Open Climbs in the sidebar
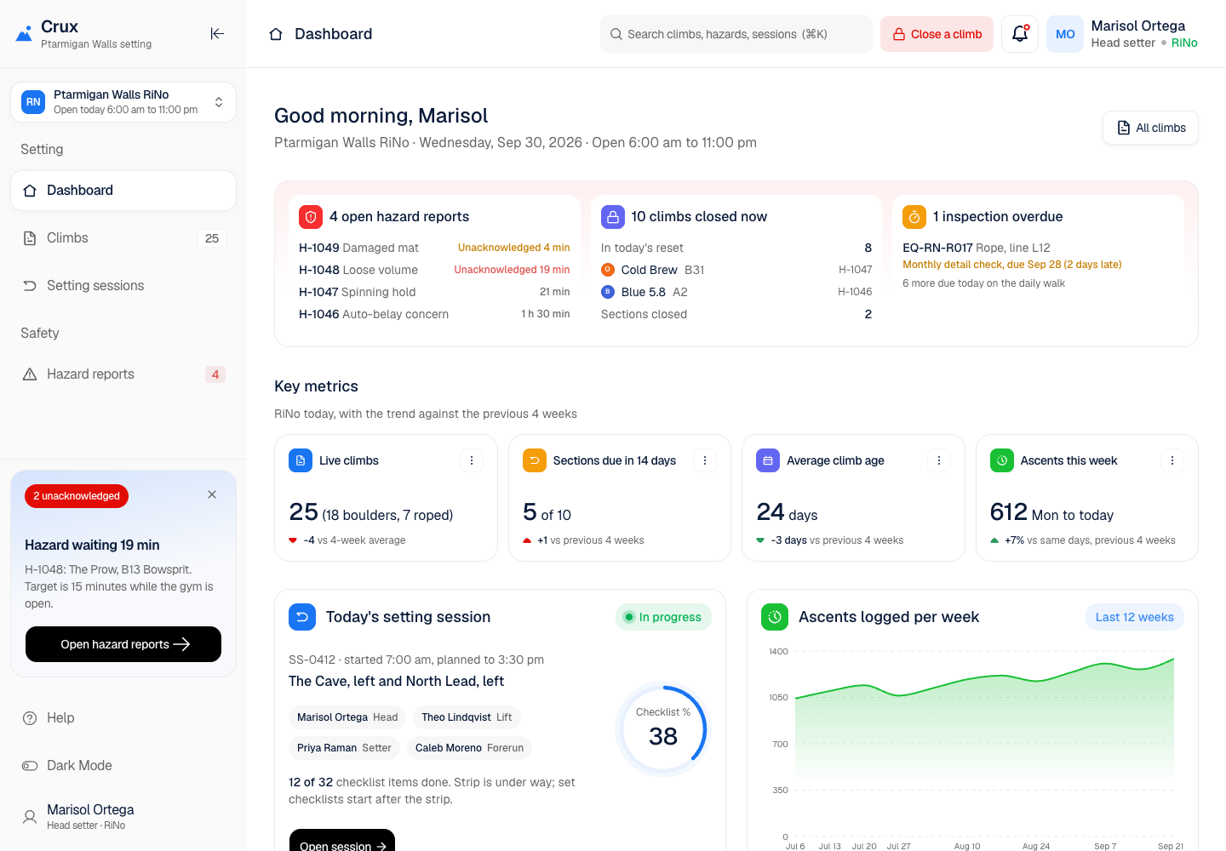The image size is (1226, 851). pyautogui.click(x=123, y=238)
